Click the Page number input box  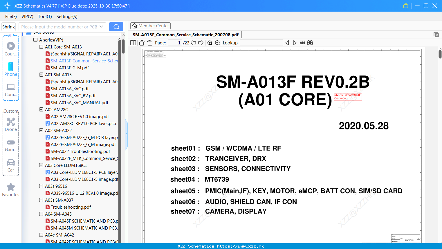[x=175, y=43]
